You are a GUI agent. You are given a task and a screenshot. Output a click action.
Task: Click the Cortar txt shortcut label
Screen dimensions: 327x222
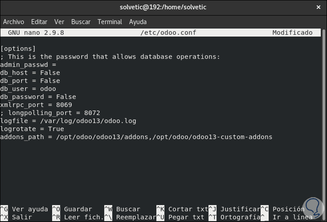[188, 209]
